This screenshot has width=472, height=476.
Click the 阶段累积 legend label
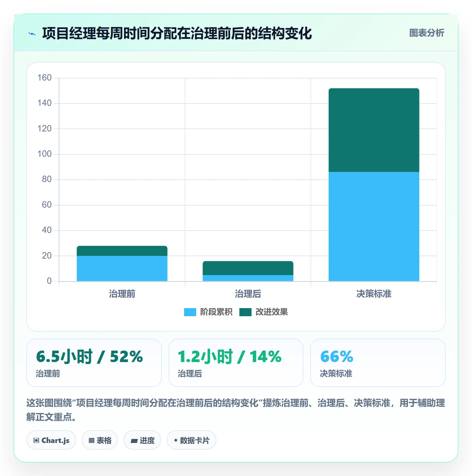(216, 312)
